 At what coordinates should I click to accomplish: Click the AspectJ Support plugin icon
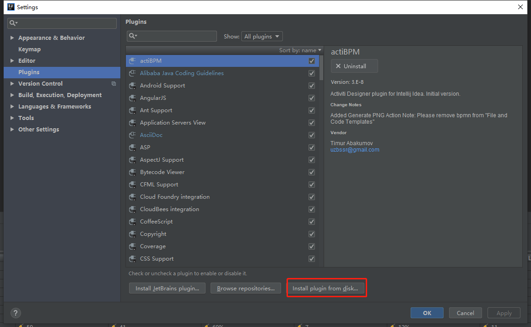[x=132, y=159]
